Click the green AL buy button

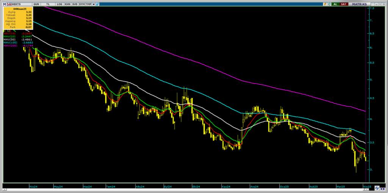[335, 4]
